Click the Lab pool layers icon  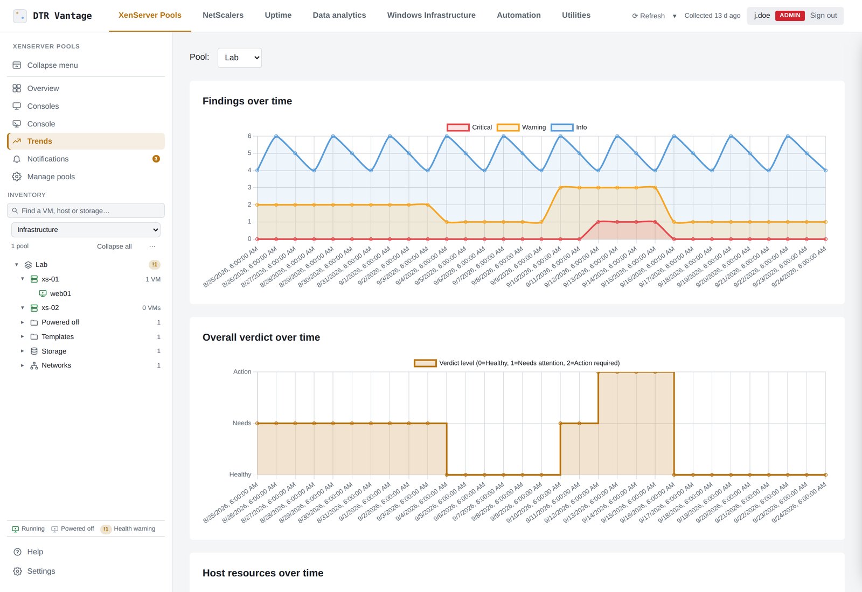[29, 265]
